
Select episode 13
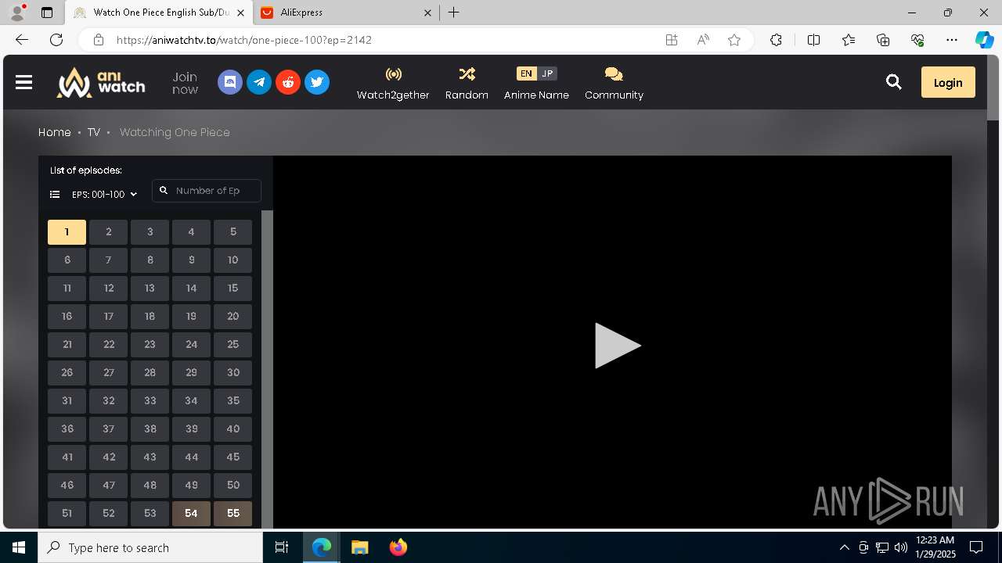[x=150, y=288]
